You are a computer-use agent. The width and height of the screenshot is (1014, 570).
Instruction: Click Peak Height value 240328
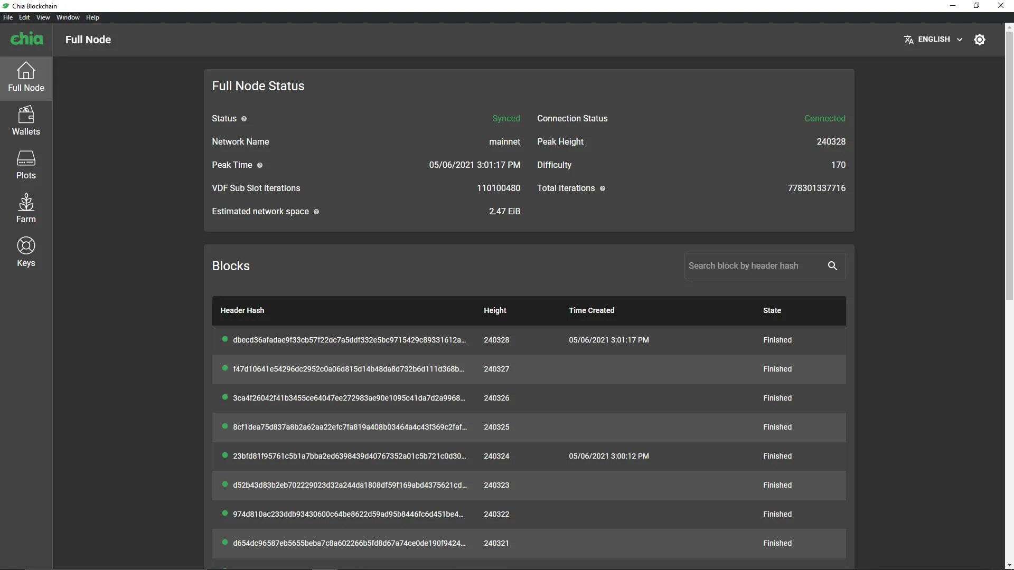click(x=831, y=142)
